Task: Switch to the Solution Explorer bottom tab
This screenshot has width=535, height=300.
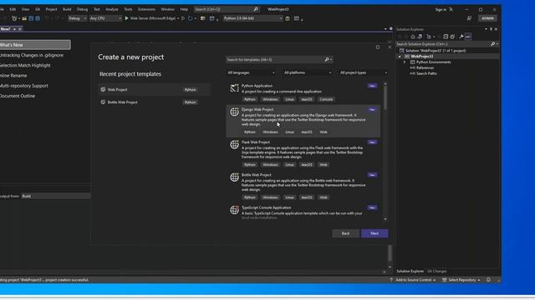Action: click(x=410, y=272)
